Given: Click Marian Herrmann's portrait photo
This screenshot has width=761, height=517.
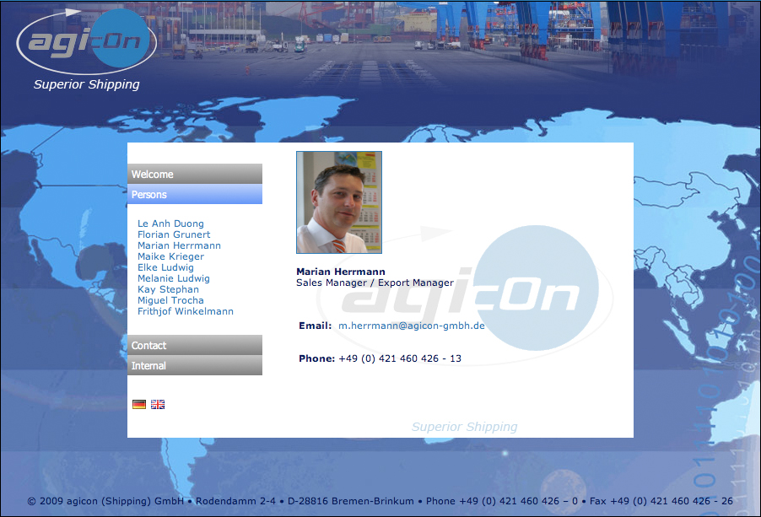Looking at the screenshot, I should [x=339, y=202].
